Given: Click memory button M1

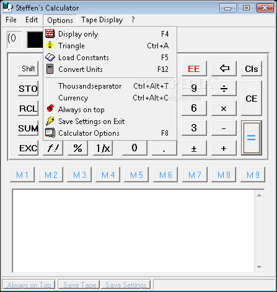Looking at the screenshot, I should [x=22, y=175].
